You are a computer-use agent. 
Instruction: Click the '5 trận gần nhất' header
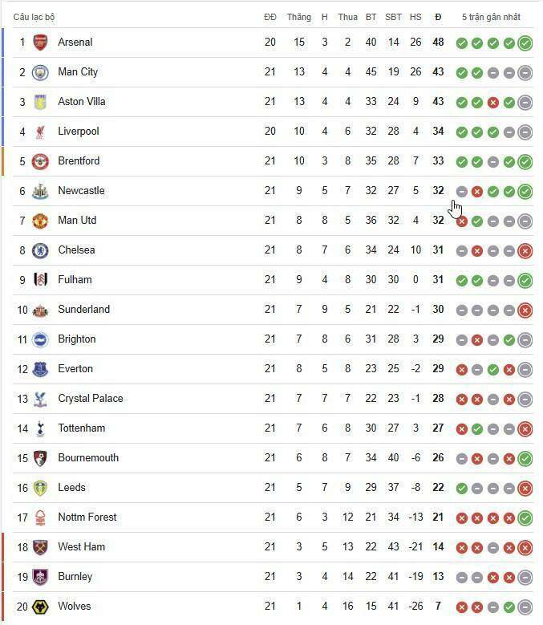(491, 17)
